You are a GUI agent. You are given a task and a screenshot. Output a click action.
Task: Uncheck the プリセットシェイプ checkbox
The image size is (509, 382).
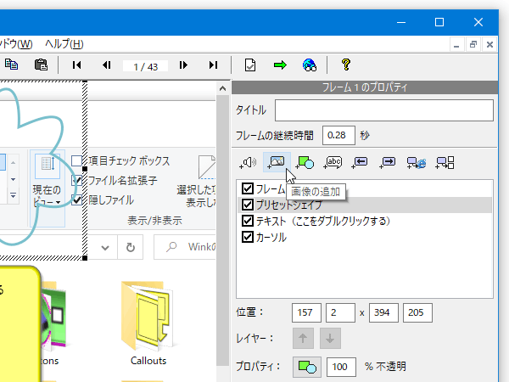[x=248, y=205]
